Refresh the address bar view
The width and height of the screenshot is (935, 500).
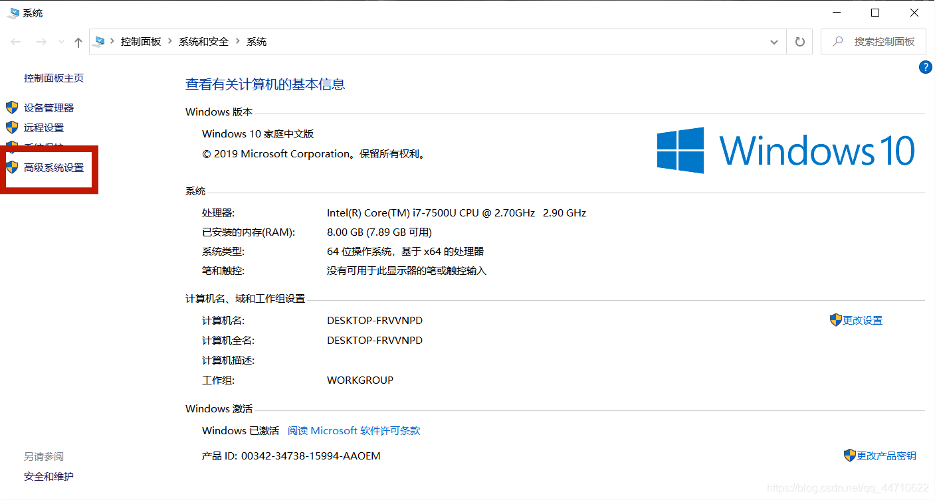[x=800, y=42]
